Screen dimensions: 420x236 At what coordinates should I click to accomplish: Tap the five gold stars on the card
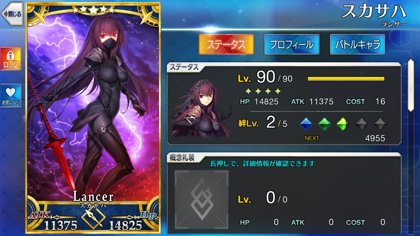point(93,10)
